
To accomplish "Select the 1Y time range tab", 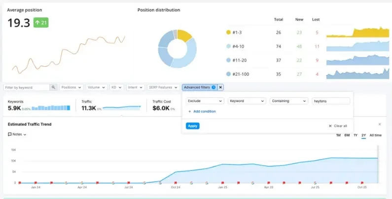I will [x=355, y=135].
